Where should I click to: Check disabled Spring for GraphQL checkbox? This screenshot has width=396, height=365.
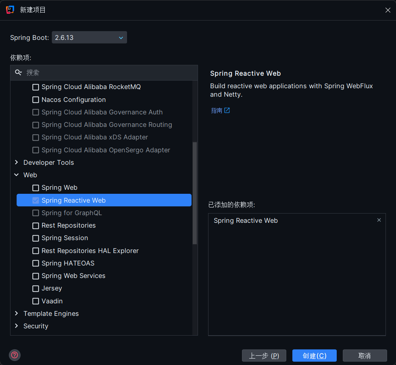tap(35, 213)
